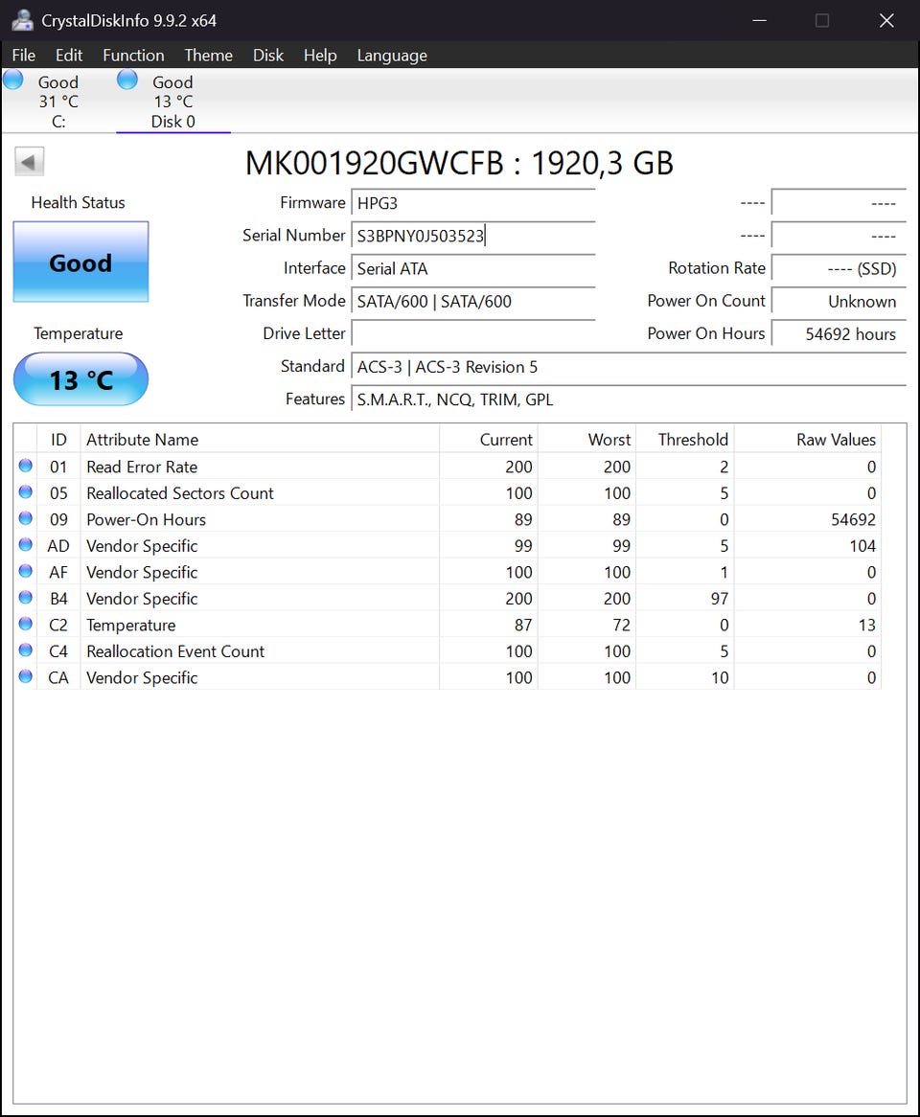Click the Firmware field showing HPG3
Image resolution: width=920 pixels, height=1117 pixels.
(473, 203)
